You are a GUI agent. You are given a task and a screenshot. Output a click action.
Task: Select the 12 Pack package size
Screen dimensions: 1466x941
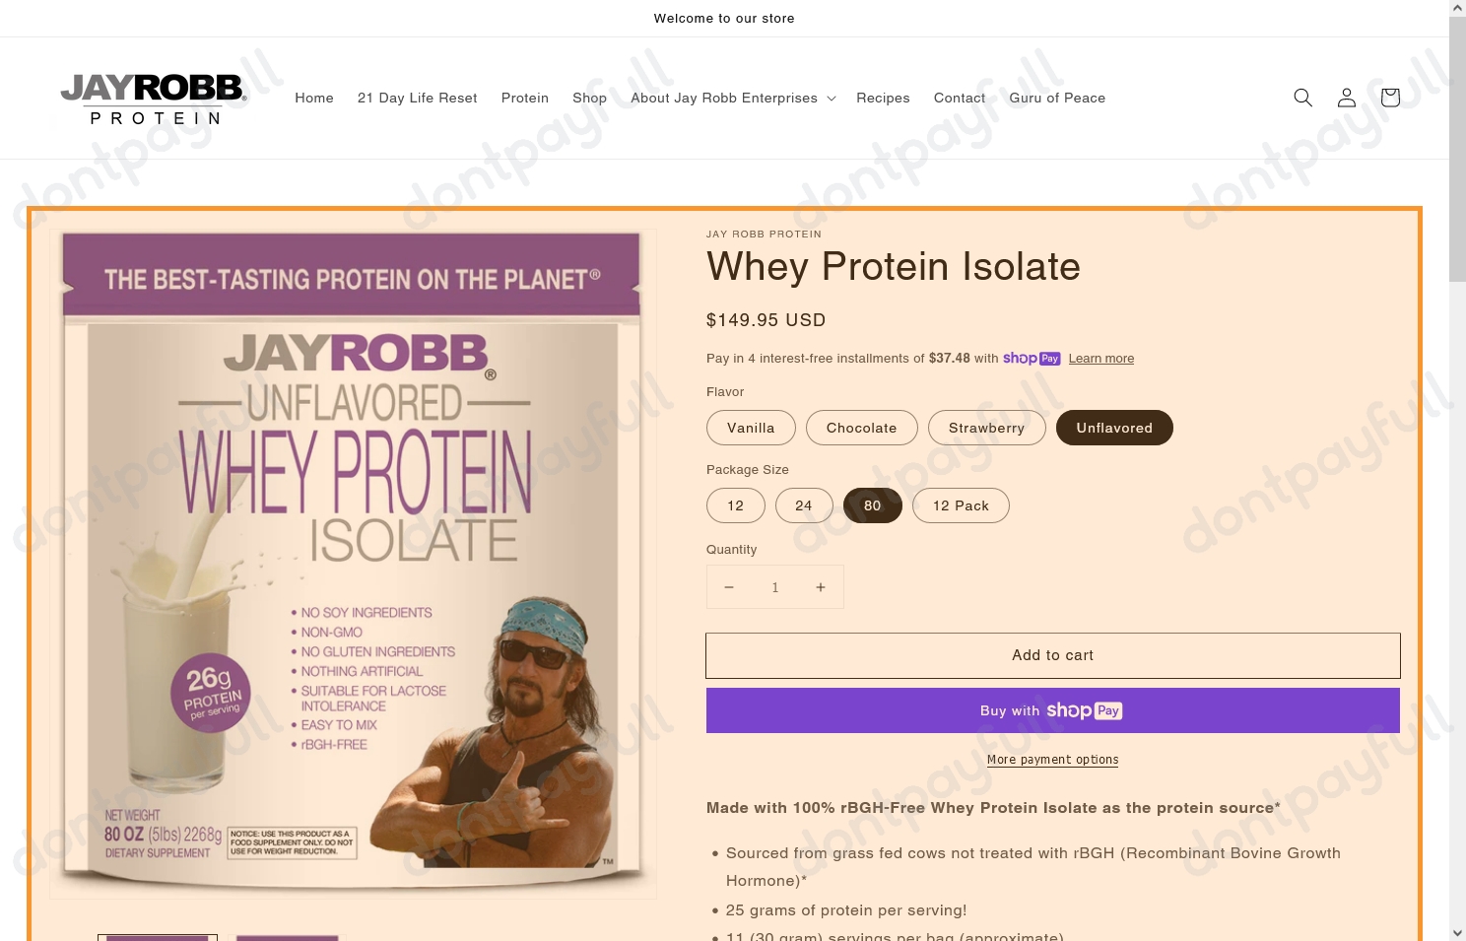961,504
